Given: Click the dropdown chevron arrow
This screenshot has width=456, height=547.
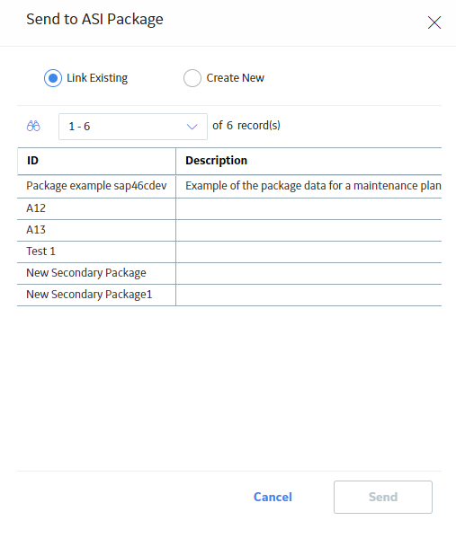Looking at the screenshot, I should (x=192, y=127).
